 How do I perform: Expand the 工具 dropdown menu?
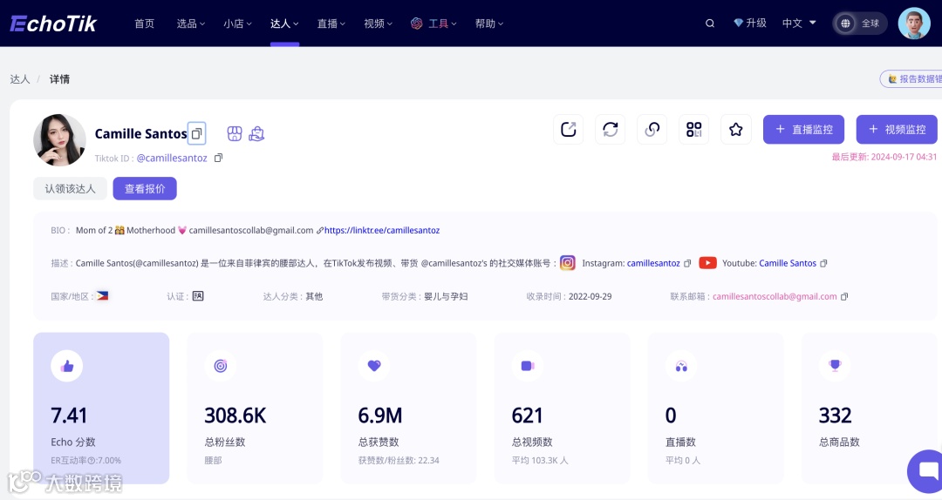[x=433, y=24]
